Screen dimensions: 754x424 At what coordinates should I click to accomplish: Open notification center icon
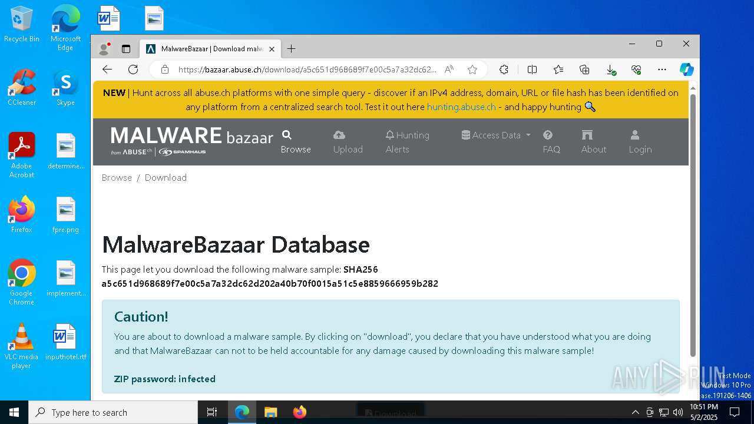coord(735,412)
